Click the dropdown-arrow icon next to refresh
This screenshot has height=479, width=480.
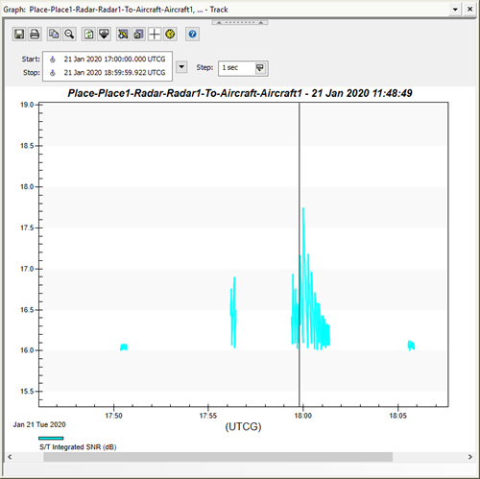pyautogui.click(x=104, y=34)
